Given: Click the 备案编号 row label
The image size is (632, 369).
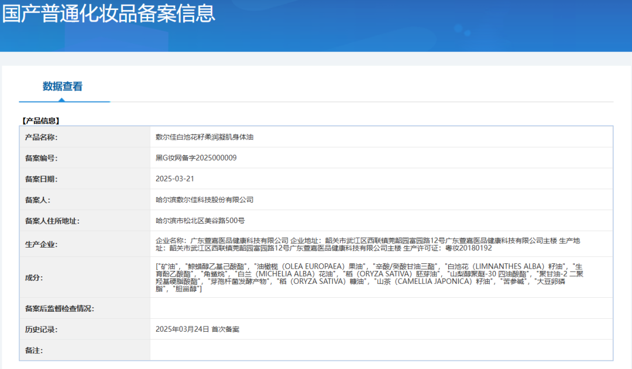Looking at the screenshot, I should [x=41, y=158].
